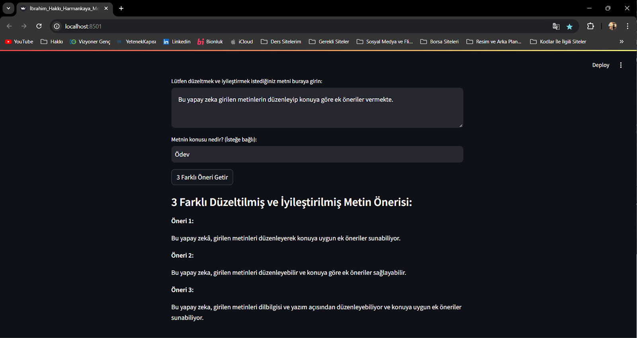Open the Hakkı bookmark folder
This screenshot has width=637, height=338.
[x=52, y=42]
